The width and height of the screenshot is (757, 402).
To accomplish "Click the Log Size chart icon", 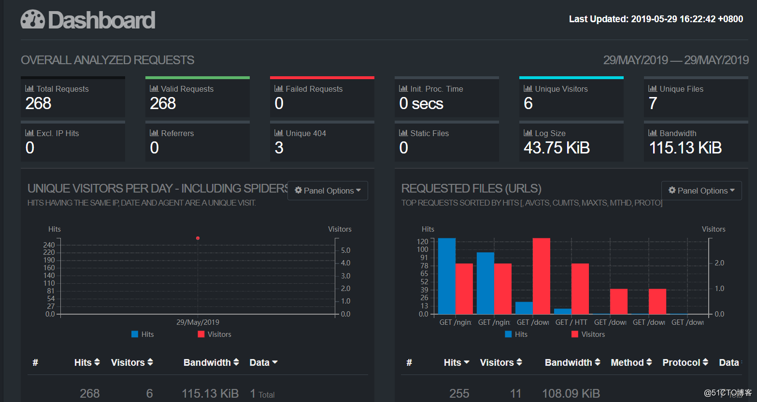I will point(528,133).
